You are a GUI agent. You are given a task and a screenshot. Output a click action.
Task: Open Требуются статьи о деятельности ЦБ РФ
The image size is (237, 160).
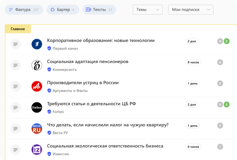coord(91,104)
